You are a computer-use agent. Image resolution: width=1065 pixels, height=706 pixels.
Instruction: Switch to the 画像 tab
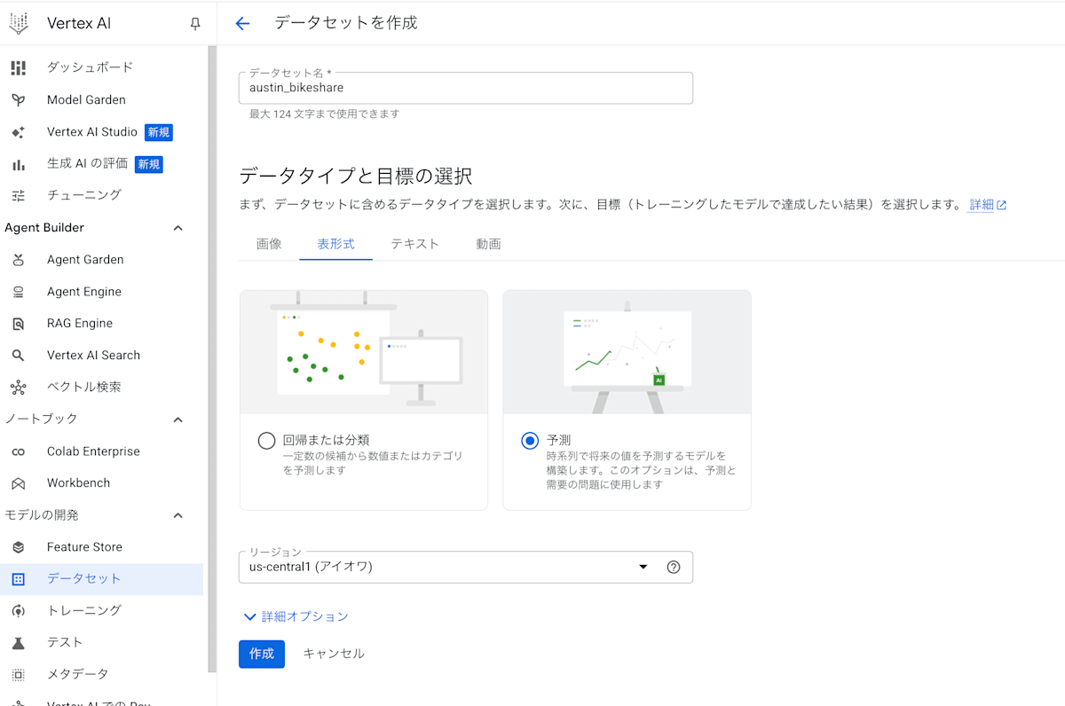point(269,244)
